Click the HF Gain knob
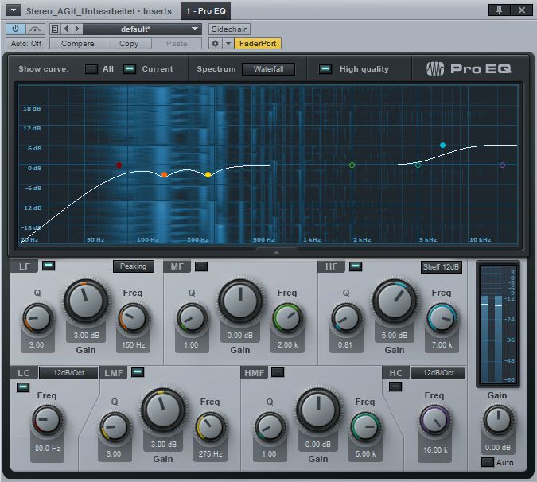 click(395, 301)
